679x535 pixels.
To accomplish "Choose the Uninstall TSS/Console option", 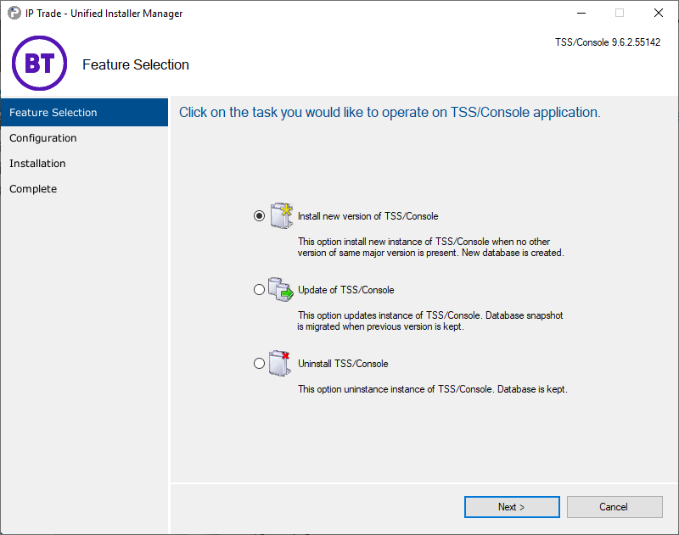I will click(x=259, y=363).
